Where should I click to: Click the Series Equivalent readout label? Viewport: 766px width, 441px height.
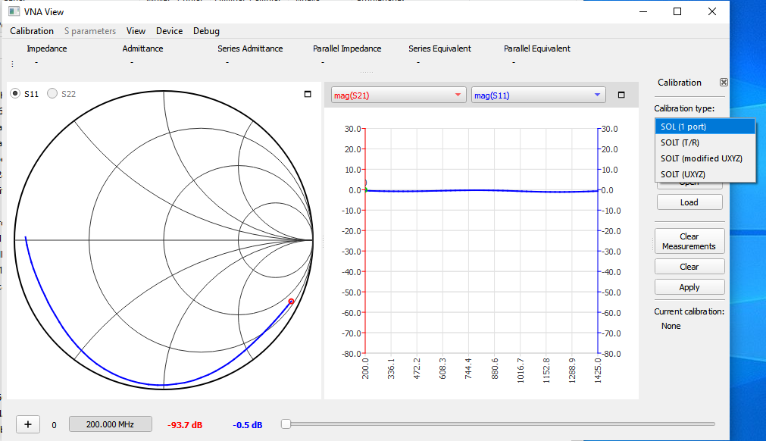pyautogui.click(x=439, y=48)
